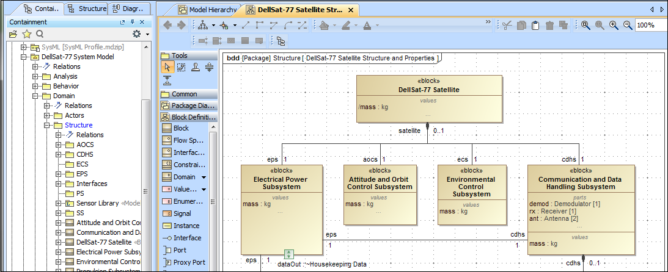Open the Model Hierarchy tab
This screenshot has height=272, width=668.
(207, 10)
